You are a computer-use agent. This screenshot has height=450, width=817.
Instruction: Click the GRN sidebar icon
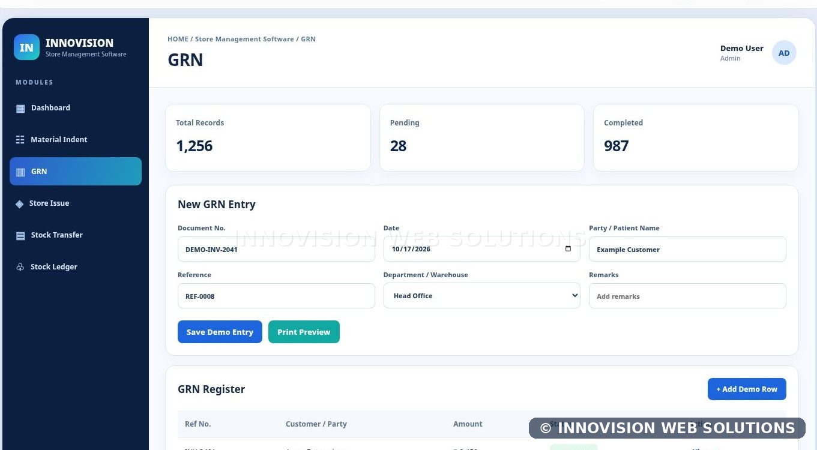click(20, 172)
